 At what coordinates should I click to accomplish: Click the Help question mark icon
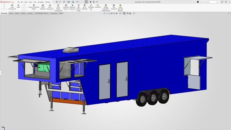[x=226, y=2]
